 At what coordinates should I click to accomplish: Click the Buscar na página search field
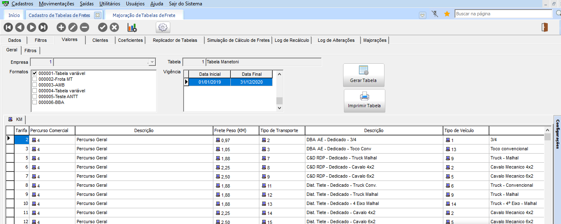coord(503,14)
